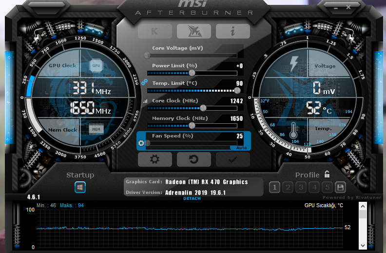This screenshot has height=253, width=386.
Task: Click the monitoring graph scrollbar down arrow
Action: (x=363, y=245)
